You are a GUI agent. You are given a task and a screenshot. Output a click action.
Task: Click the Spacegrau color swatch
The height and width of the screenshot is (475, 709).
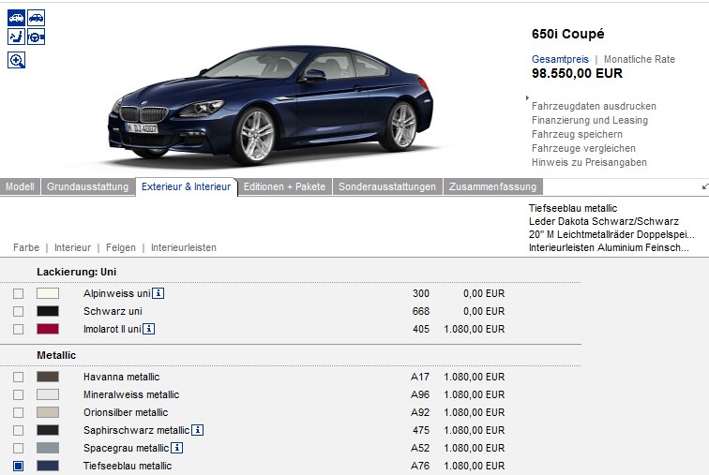click(x=48, y=448)
